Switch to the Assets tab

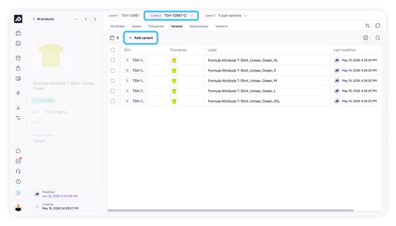(x=137, y=26)
